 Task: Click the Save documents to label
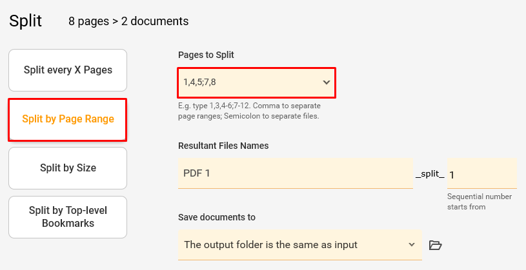(217, 217)
